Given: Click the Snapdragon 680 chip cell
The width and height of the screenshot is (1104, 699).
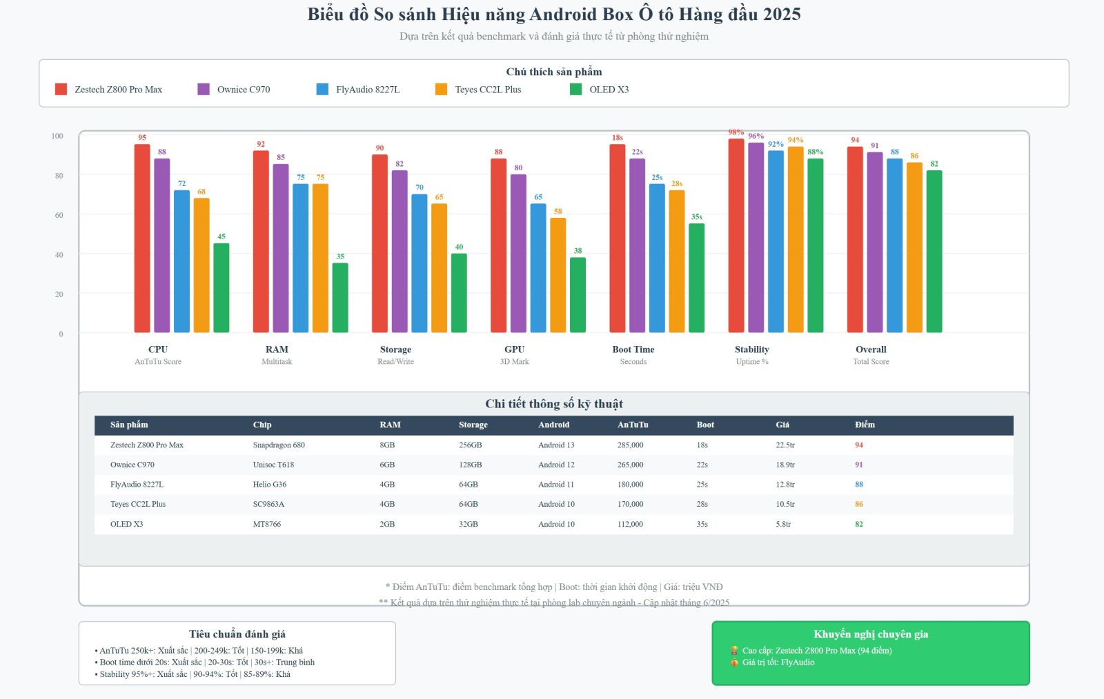Looking at the screenshot, I should pyautogui.click(x=279, y=445).
